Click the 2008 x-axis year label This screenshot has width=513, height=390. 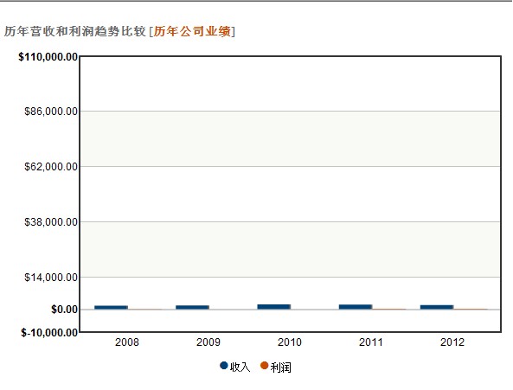127,342
